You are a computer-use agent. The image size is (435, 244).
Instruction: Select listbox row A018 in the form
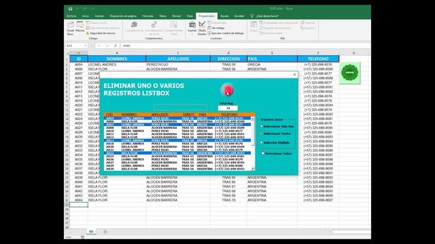[x=177, y=144]
